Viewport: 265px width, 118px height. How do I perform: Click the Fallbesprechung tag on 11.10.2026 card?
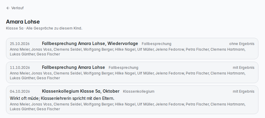pyautogui.click(x=123, y=68)
